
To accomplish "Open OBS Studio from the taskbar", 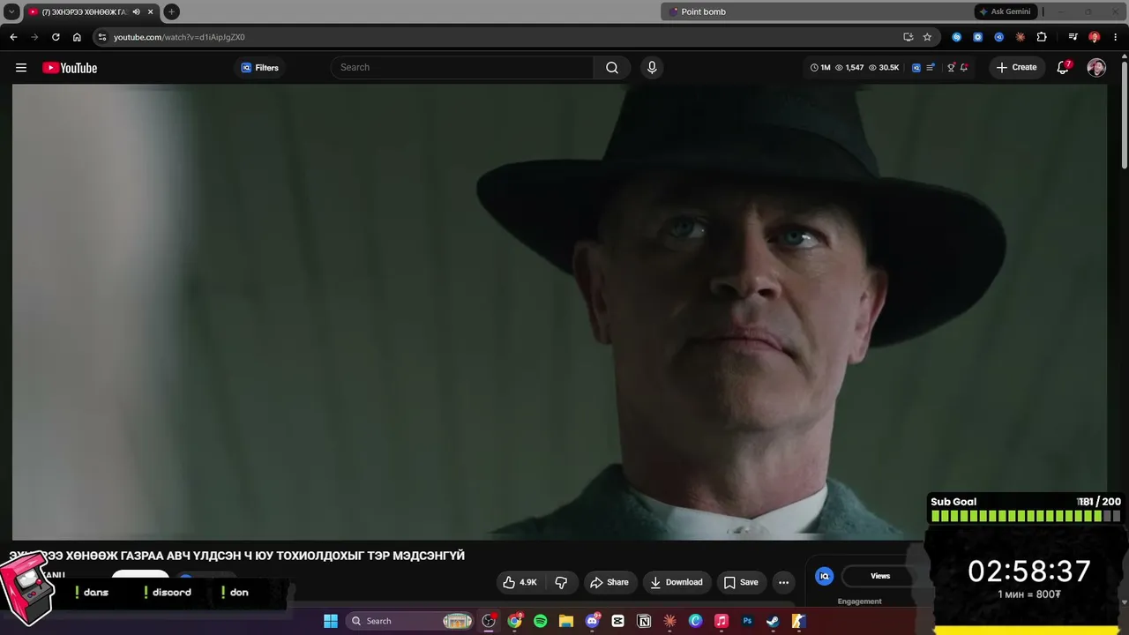I will [x=489, y=621].
